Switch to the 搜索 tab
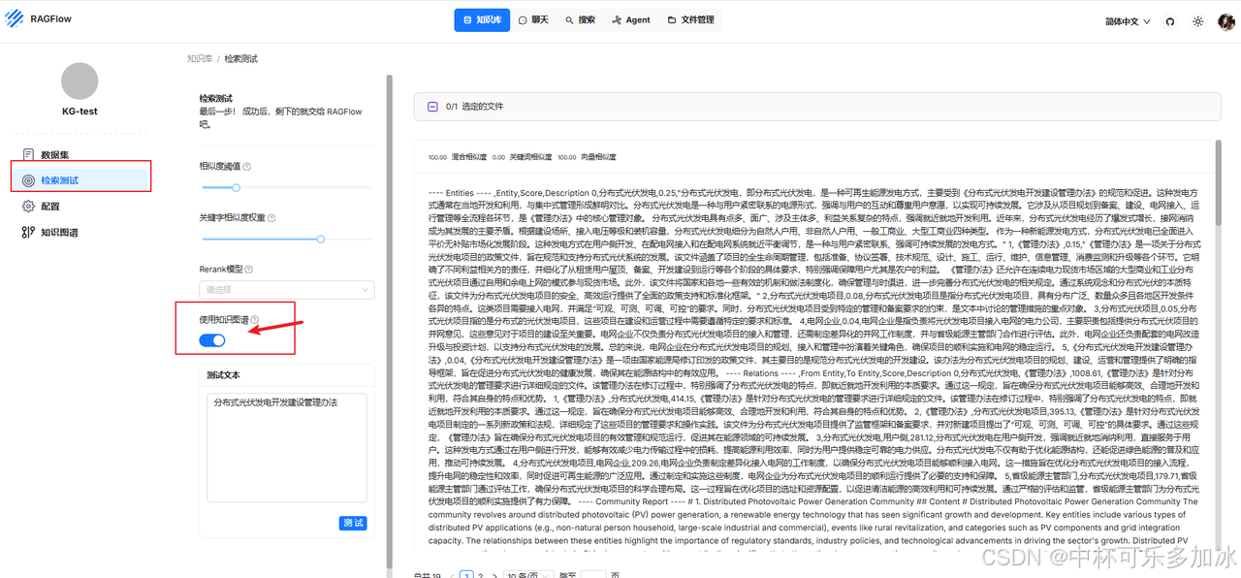The image size is (1241, 578). point(580,20)
